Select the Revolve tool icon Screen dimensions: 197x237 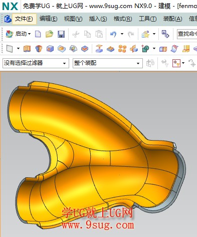[x=39, y=49]
